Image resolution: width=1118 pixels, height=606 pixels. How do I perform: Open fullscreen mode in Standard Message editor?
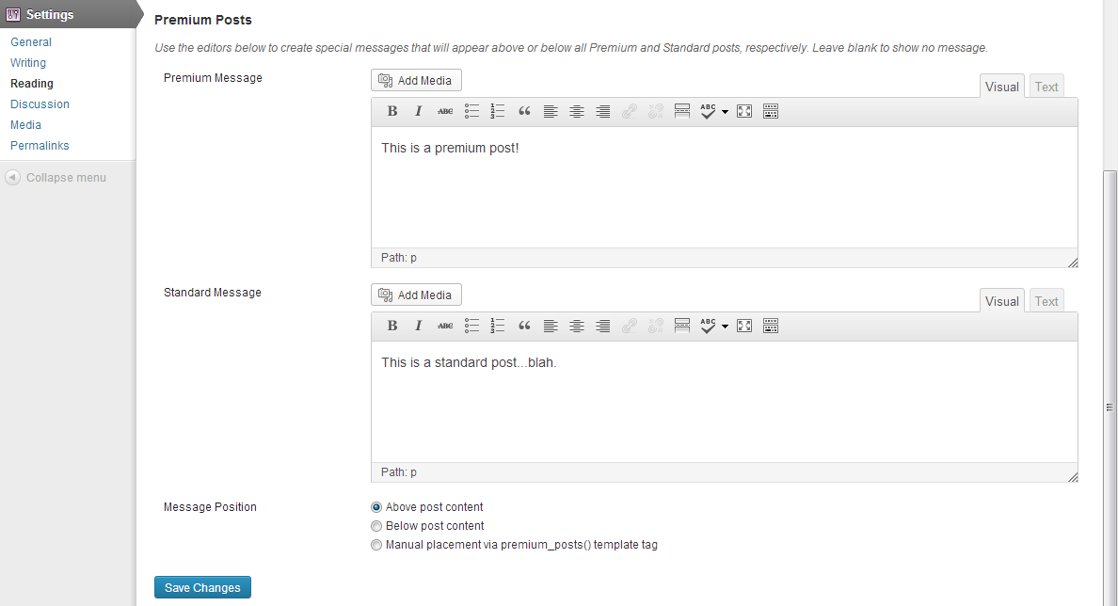coord(744,326)
